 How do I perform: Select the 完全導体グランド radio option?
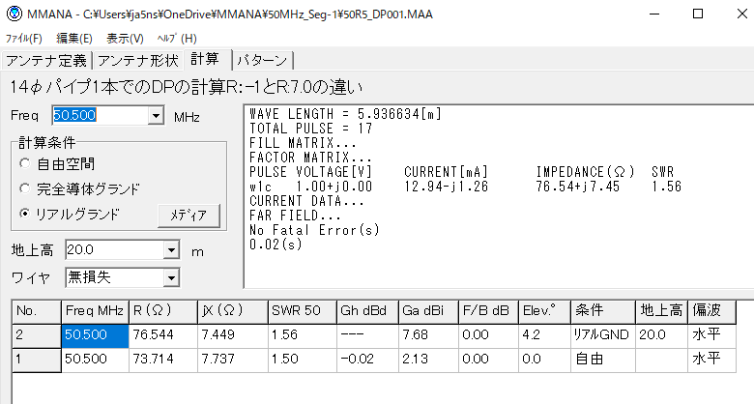26,188
